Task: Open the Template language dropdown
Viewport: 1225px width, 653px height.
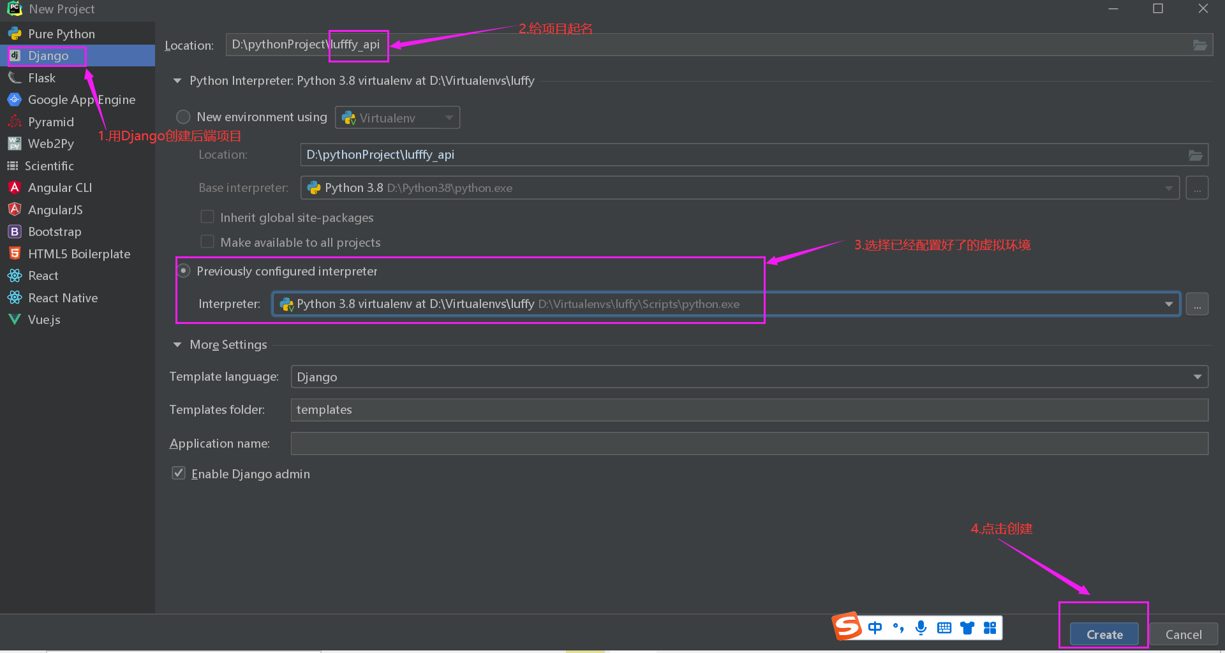Action: pyautogui.click(x=750, y=377)
